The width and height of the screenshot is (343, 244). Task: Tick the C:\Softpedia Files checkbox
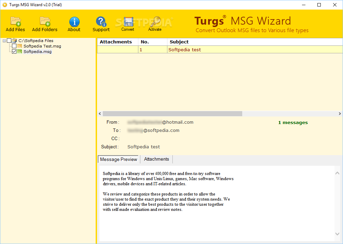point(9,40)
